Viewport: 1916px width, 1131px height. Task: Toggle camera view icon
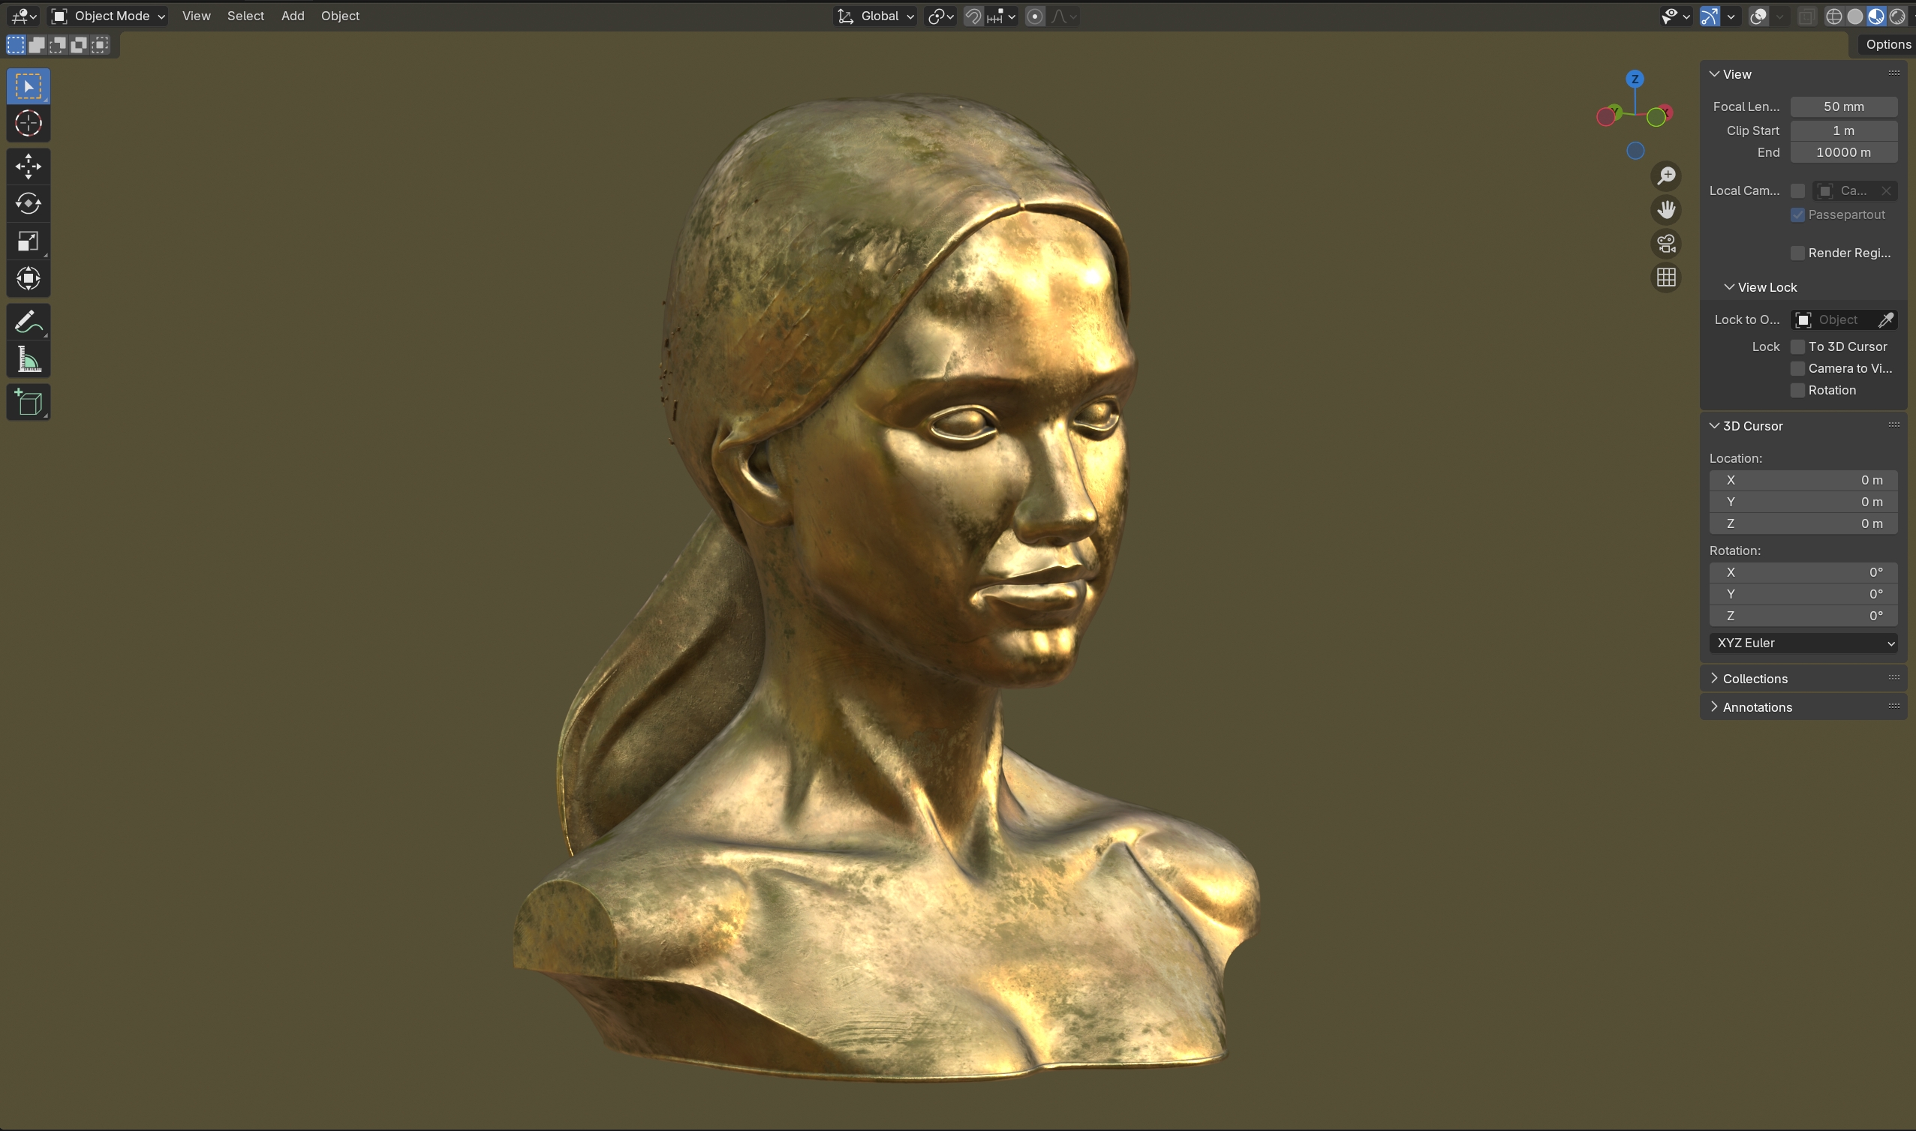click(1666, 244)
